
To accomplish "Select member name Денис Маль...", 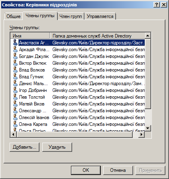I will (x=33, y=84).
